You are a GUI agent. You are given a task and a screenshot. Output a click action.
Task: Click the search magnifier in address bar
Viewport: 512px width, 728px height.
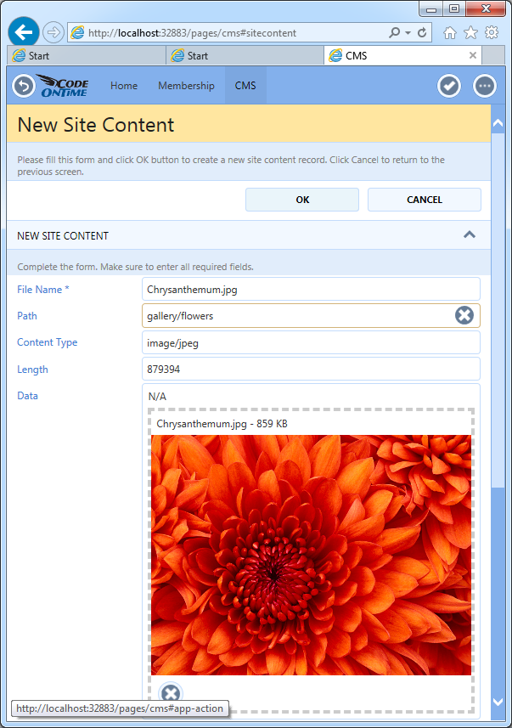(x=394, y=32)
